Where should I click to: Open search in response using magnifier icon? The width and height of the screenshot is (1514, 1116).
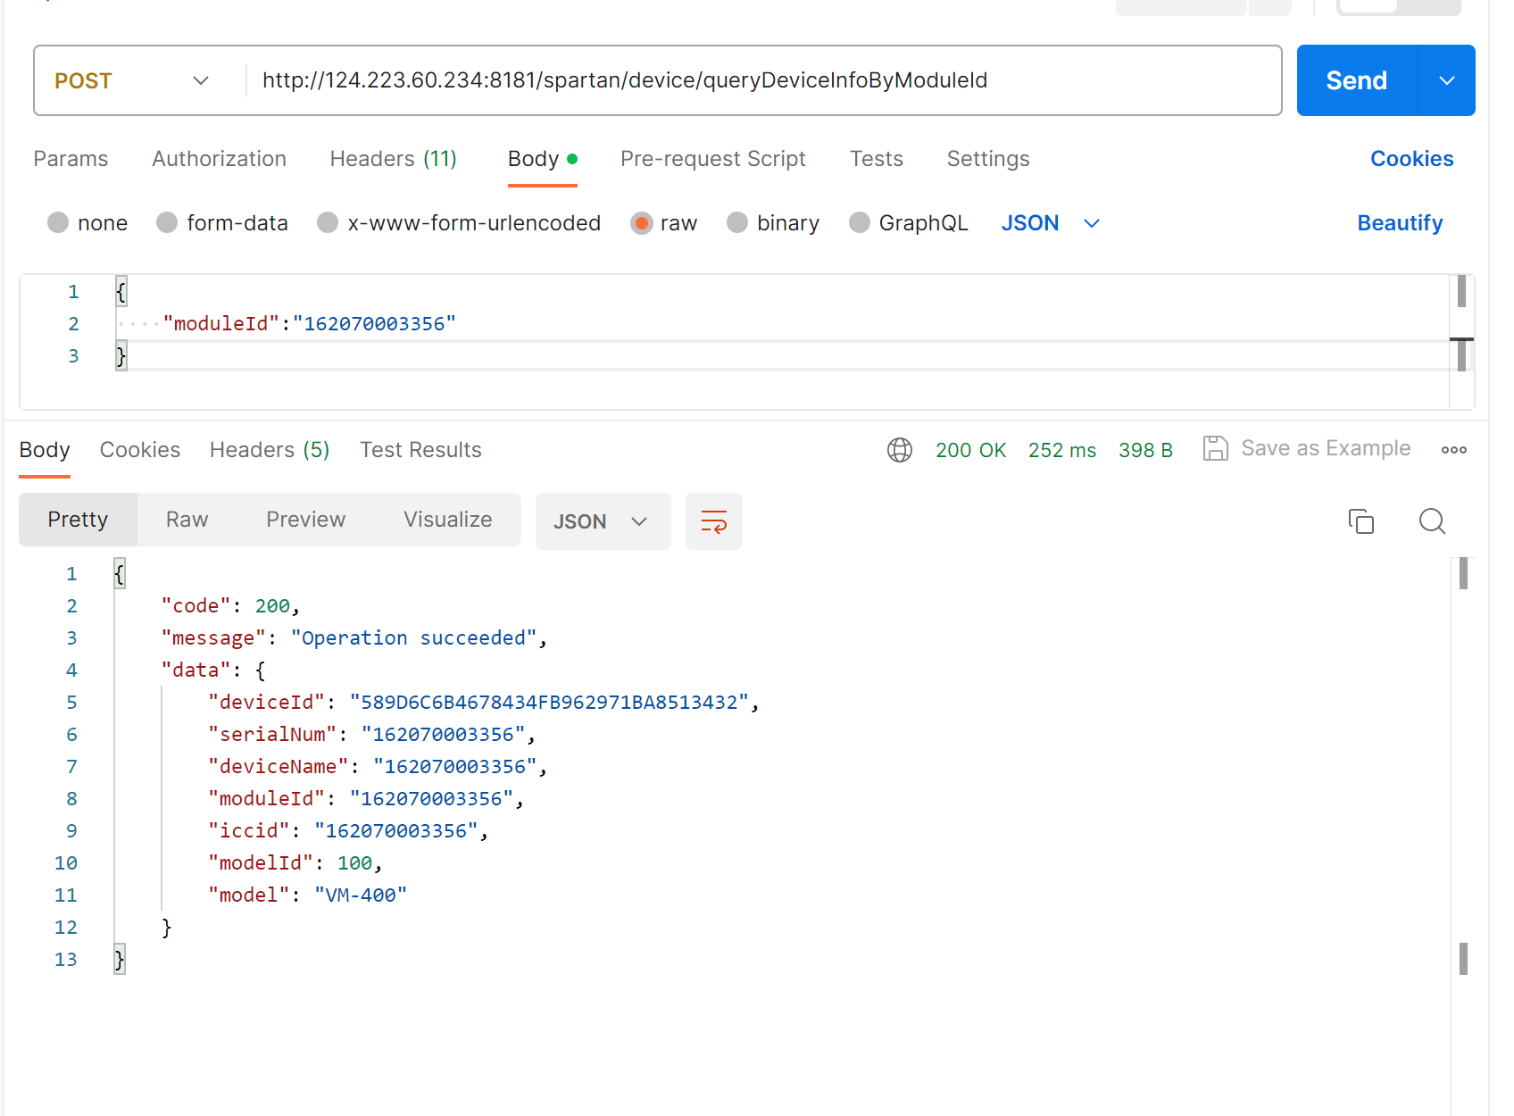click(1432, 521)
